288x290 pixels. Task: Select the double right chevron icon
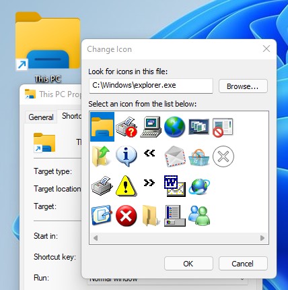[149, 183]
